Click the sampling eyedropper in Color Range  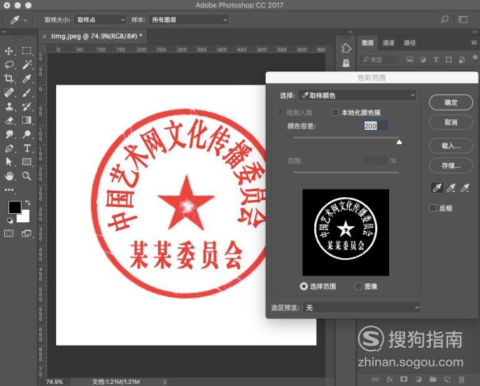point(437,187)
